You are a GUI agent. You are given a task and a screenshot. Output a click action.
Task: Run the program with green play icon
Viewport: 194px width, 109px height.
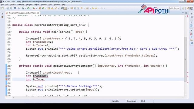pyautogui.click(x=28, y=8)
